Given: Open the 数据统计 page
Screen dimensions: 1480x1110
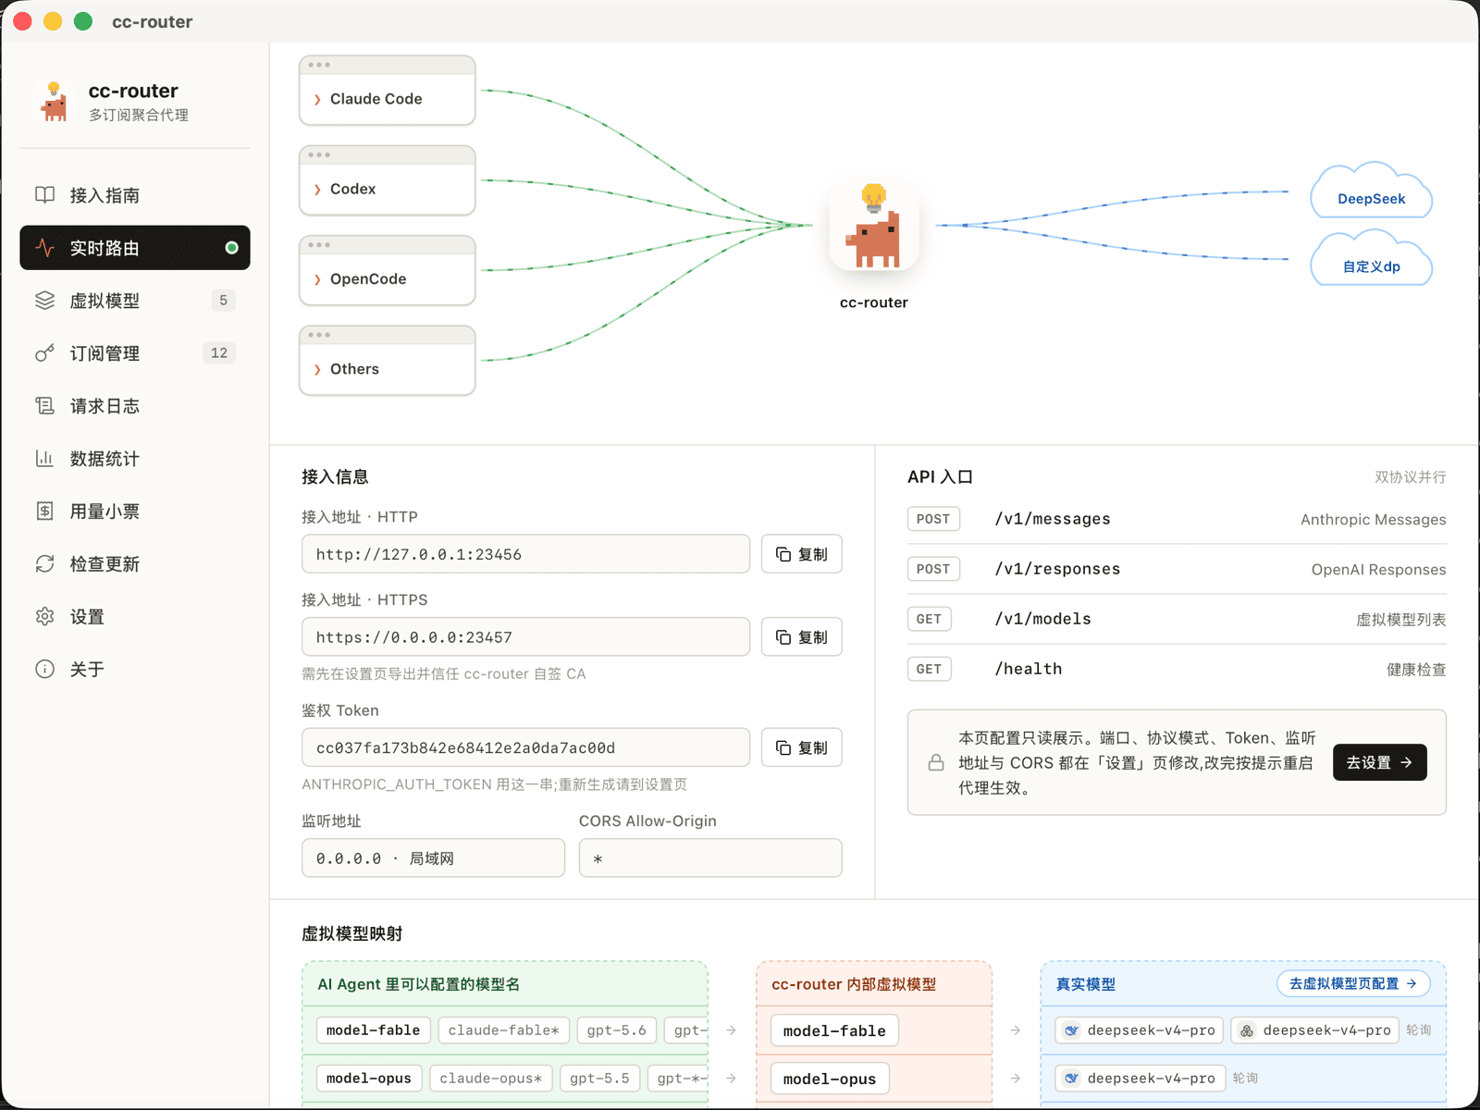Looking at the screenshot, I should [x=135, y=459].
